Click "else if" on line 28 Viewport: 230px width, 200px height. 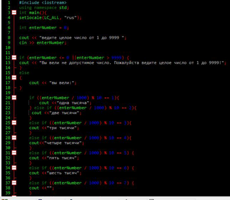click(38, 138)
